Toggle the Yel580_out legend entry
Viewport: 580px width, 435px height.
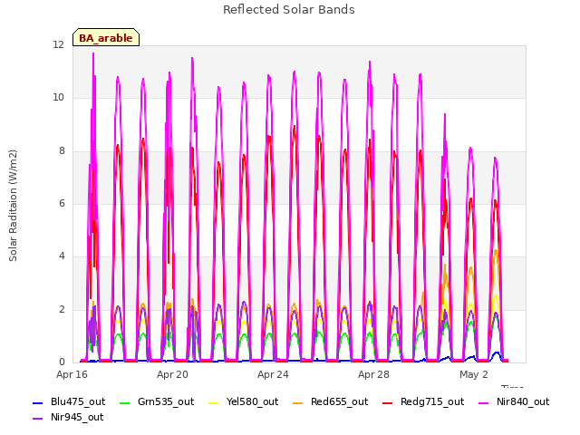[244, 401]
